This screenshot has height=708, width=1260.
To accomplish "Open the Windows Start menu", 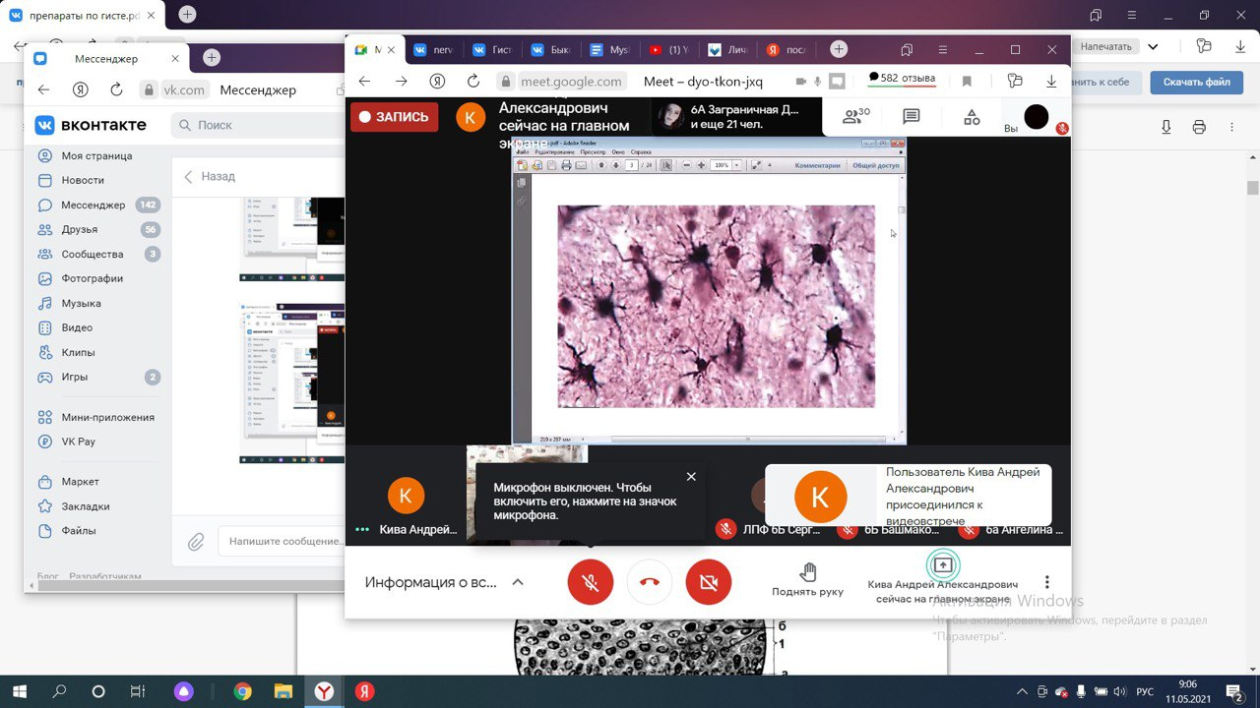I will [x=19, y=691].
